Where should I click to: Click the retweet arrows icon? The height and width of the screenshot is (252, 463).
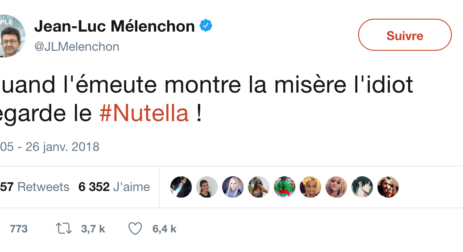(x=63, y=229)
